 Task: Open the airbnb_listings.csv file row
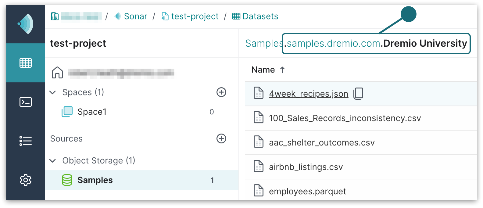coord(306,167)
